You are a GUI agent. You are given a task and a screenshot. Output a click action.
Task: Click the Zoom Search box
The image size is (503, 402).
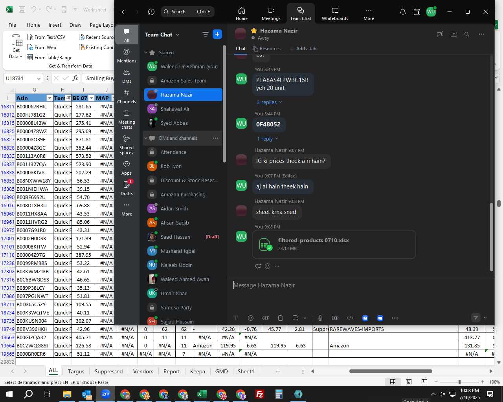(187, 12)
